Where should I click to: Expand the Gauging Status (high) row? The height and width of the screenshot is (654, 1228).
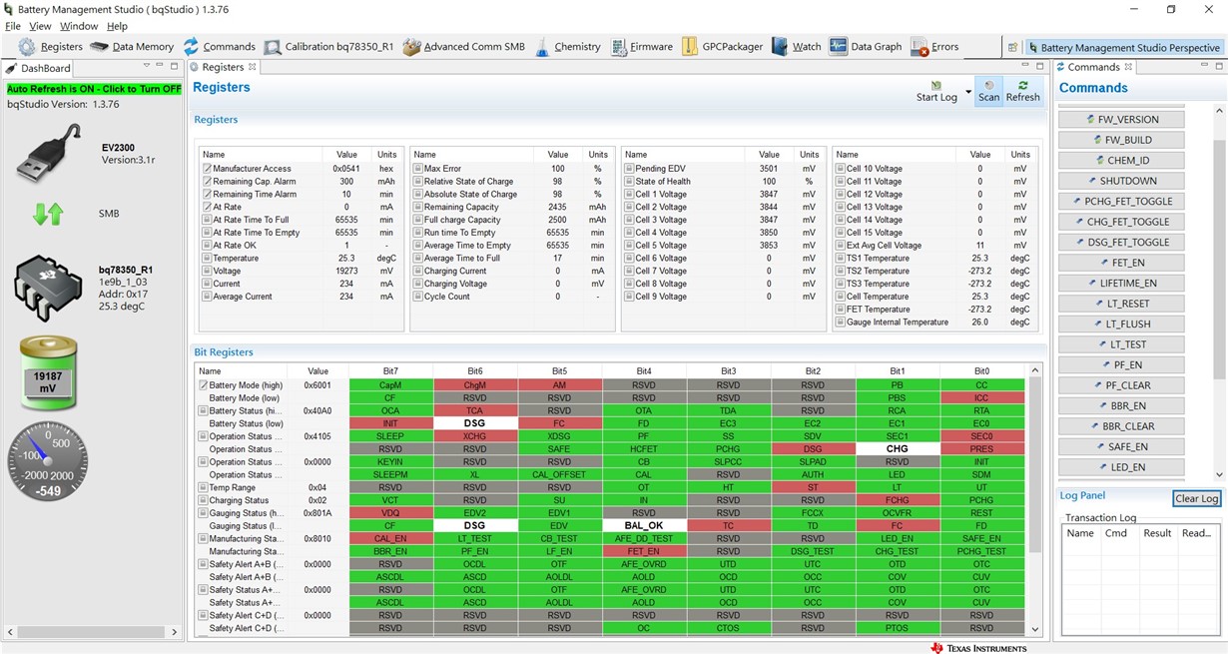pyautogui.click(x=203, y=513)
